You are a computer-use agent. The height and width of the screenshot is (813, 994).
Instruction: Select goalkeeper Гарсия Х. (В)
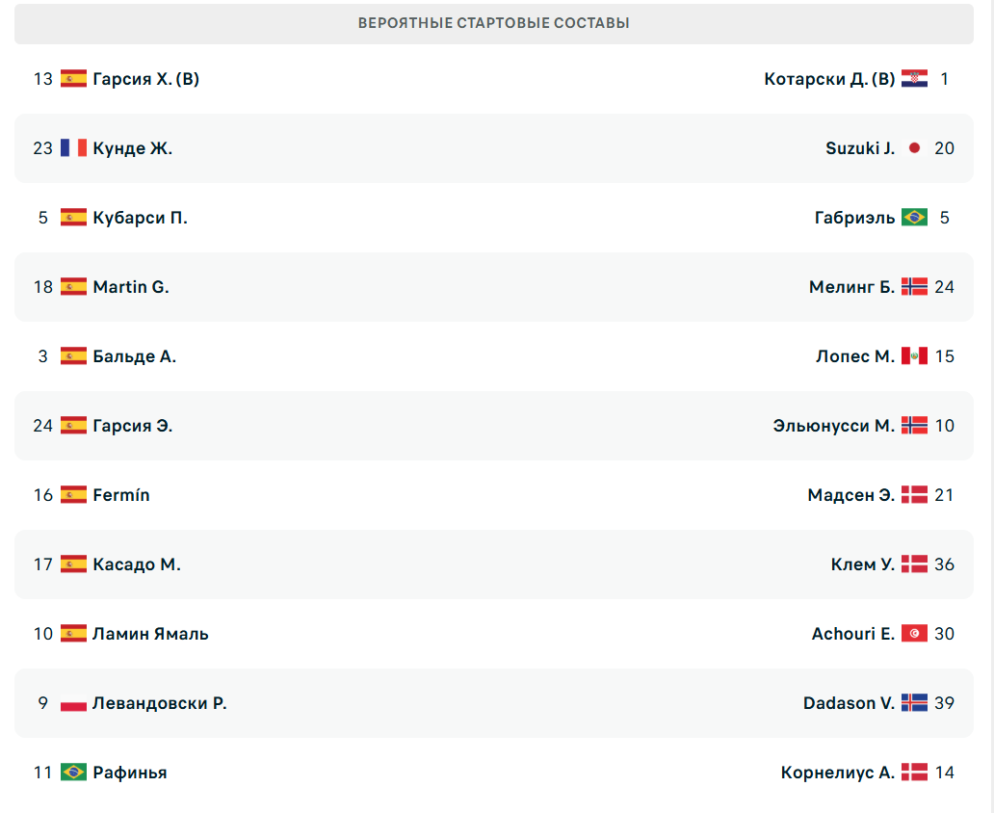(145, 79)
